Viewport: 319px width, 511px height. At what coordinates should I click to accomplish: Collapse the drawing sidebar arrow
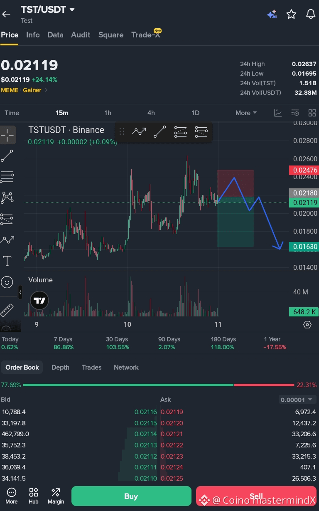[x=20, y=292]
